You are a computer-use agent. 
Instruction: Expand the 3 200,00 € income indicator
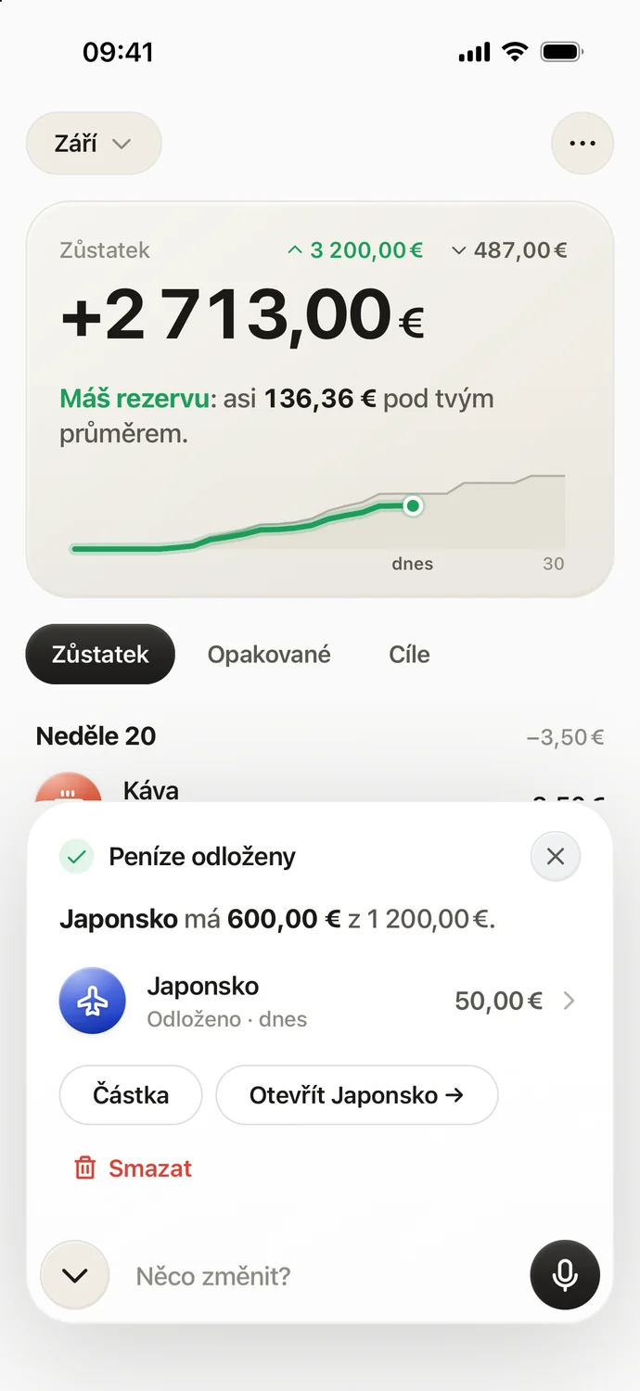point(355,249)
